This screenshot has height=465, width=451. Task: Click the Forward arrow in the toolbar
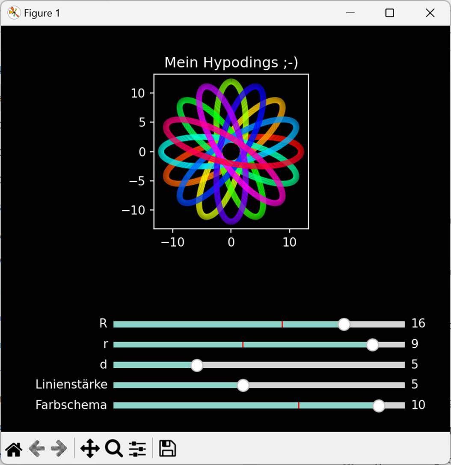pos(59,449)
